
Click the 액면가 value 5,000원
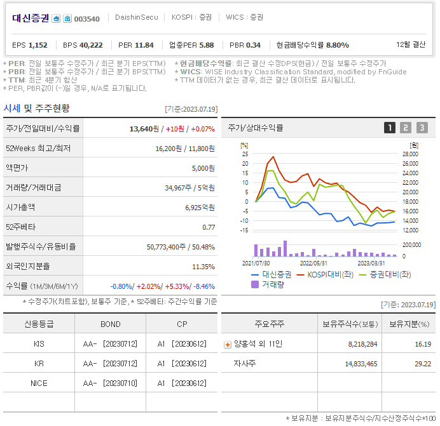tap(203, 168)
